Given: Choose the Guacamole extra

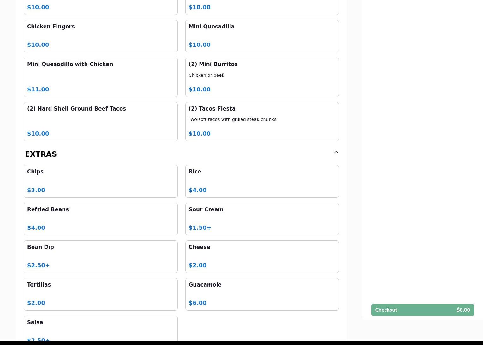Looking at the screenshot, I should tap(262, 294).
